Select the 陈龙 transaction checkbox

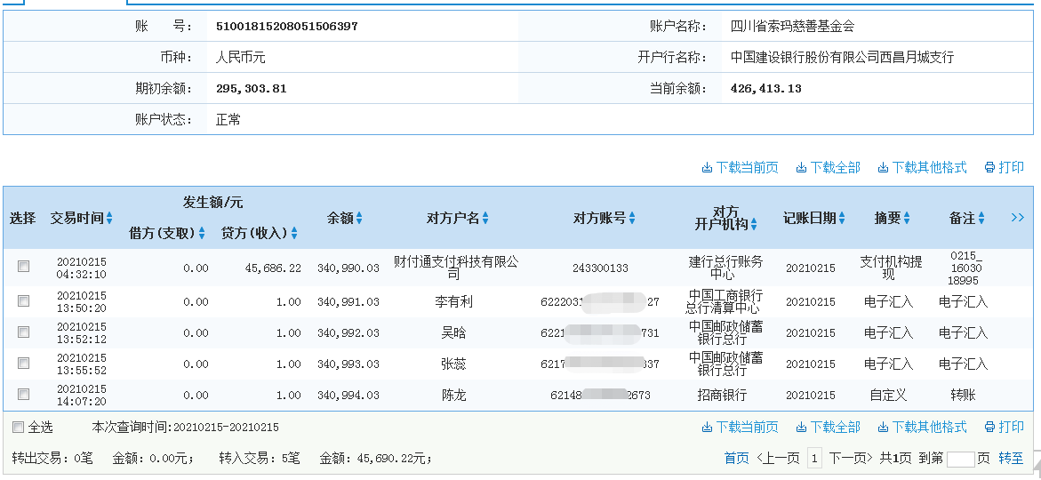coord(24,395)
